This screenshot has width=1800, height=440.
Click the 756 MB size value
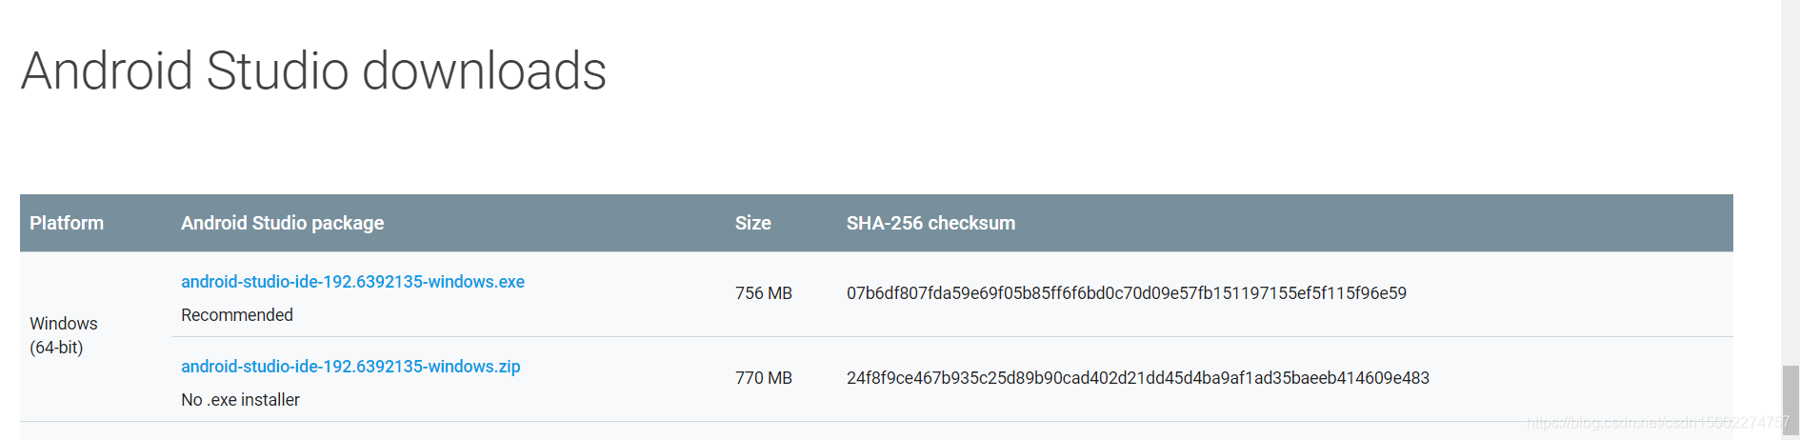click(764, 293)
